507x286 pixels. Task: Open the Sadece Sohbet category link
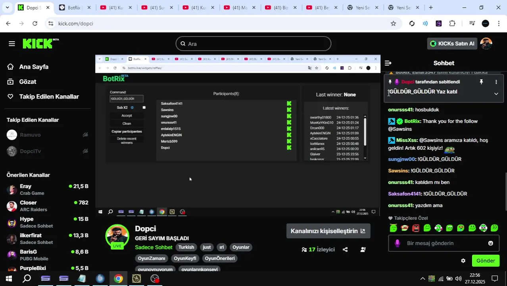pyautogui.click(x=154, y=247)
